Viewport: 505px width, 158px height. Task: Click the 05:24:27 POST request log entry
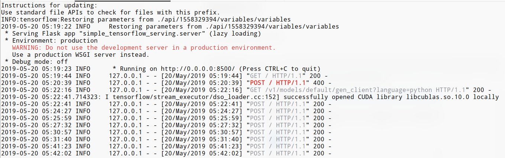(166, 111)
